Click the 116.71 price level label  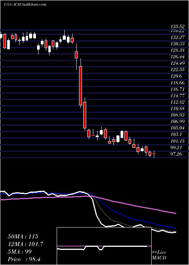click(177, 89)
